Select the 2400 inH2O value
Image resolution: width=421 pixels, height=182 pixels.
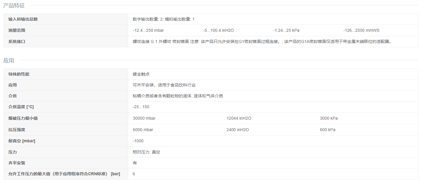[238, 130]
